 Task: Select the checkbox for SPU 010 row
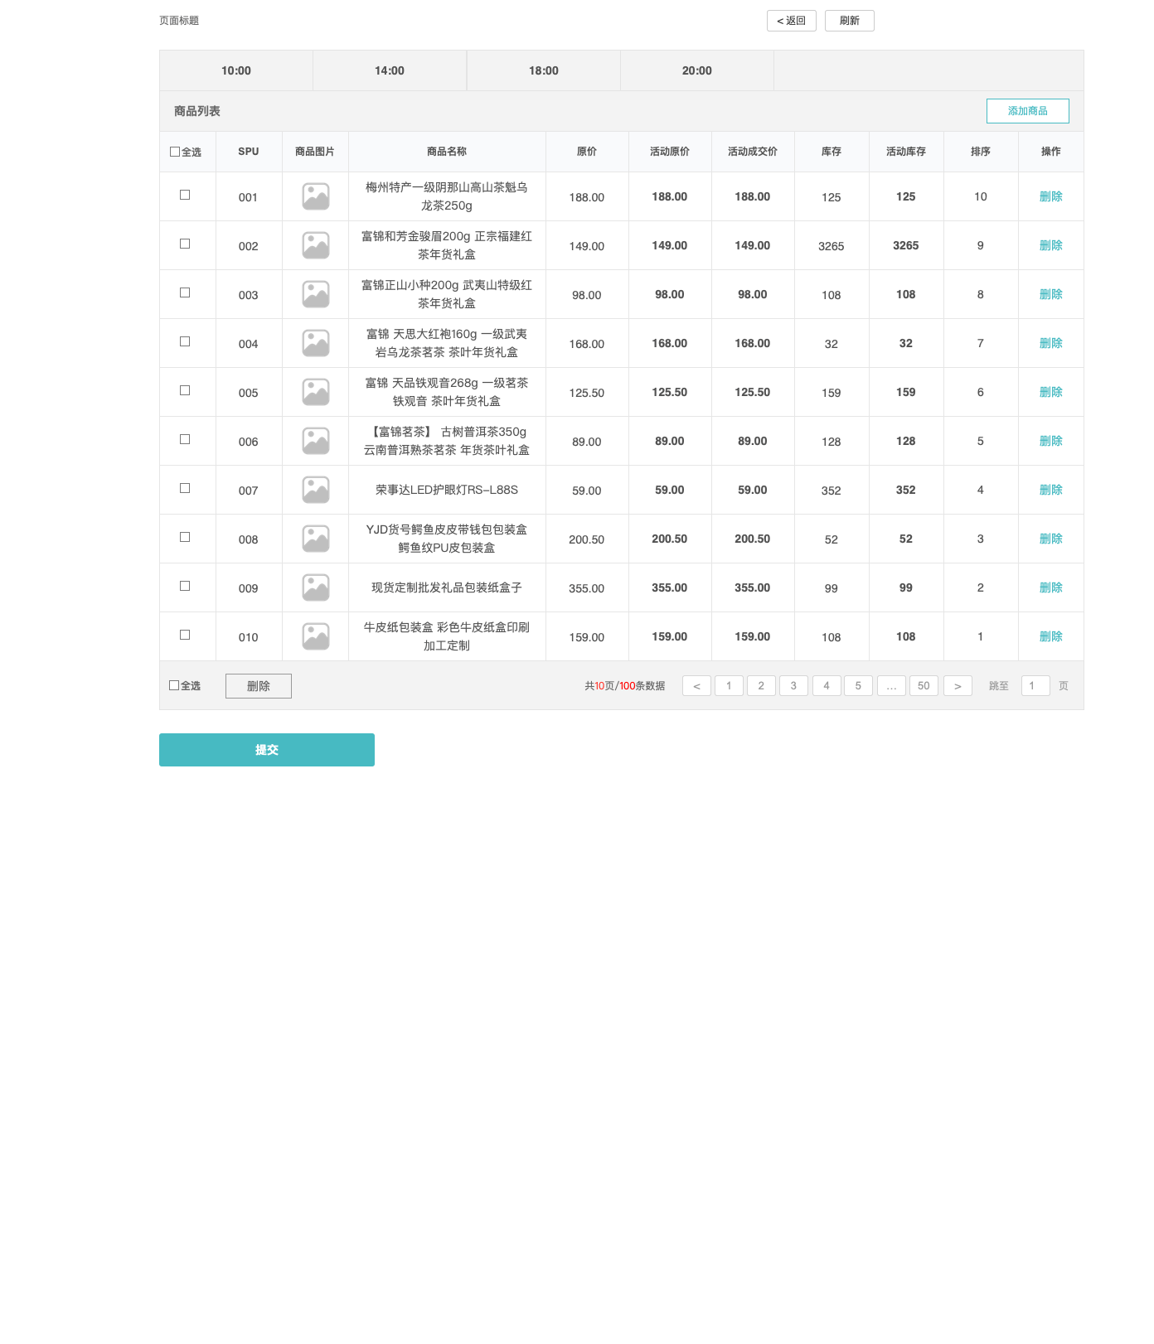tap(185, 635)
